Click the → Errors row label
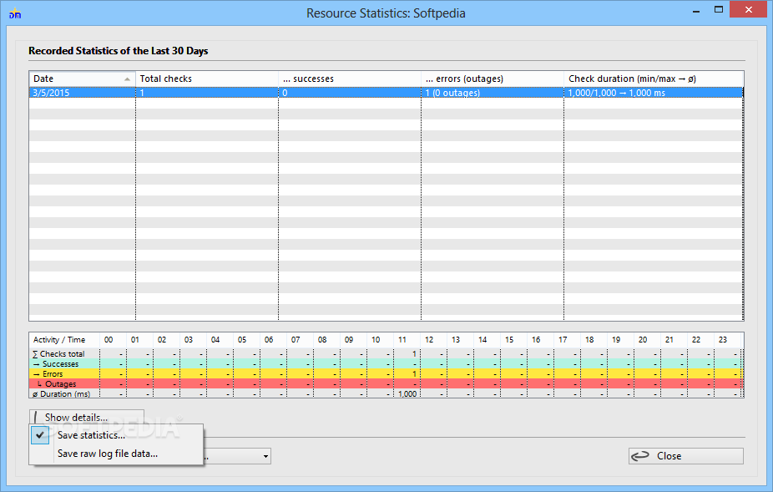Screen dimensions: 773x492 (48, 374)
